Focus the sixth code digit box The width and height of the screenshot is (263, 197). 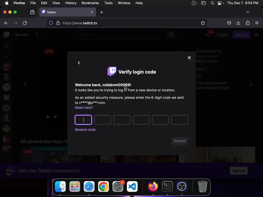(x=180, y=120)
